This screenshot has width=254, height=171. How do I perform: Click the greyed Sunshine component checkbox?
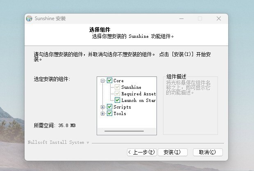point(117,87)
